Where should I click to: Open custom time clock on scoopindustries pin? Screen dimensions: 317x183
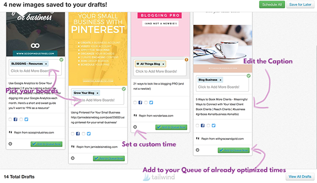[x=10, y=144]
